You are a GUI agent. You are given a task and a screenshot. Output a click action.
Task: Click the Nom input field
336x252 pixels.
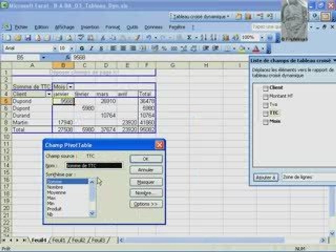coord(94,166)
